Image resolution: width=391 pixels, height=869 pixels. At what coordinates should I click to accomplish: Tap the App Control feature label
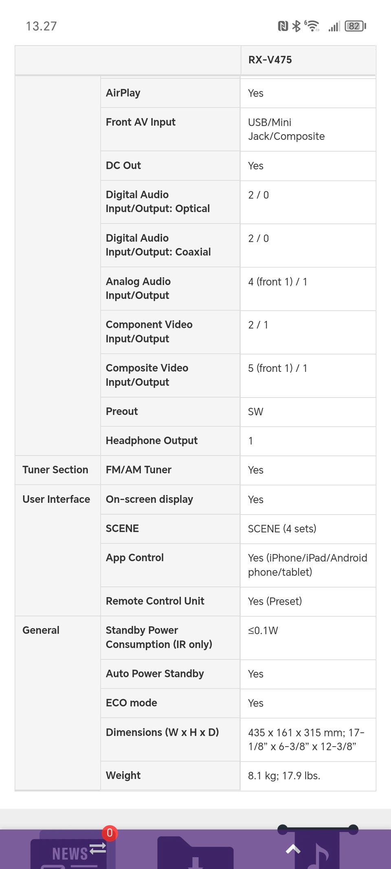[x=135, y=557]
